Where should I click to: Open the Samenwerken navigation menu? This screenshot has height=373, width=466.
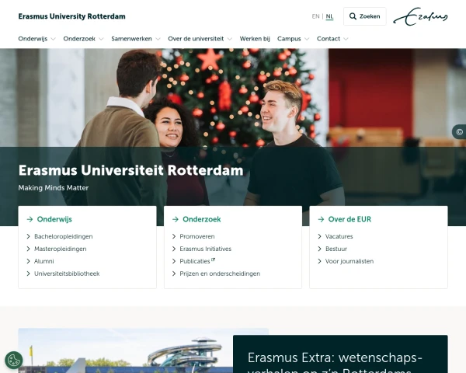pos(131,39)
